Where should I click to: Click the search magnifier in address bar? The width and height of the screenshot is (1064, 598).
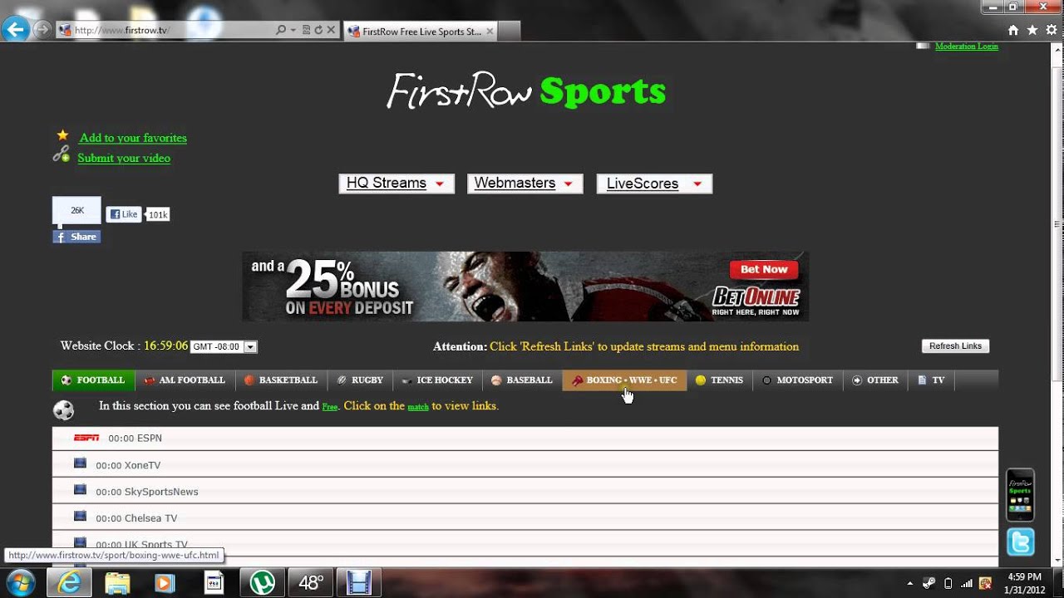[x=281, y=30]
